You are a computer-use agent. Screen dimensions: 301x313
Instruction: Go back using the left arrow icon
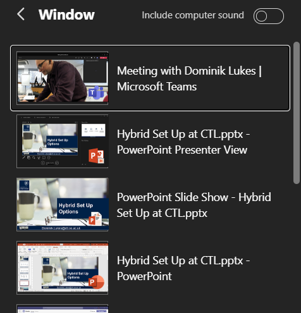click(21, 15)
